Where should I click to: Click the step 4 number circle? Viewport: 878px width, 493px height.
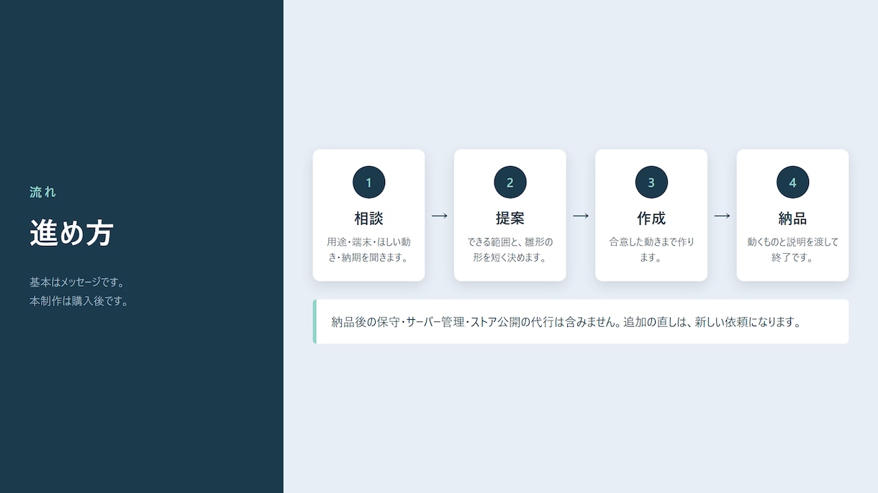pyautogui.click(x=792, y=183)
